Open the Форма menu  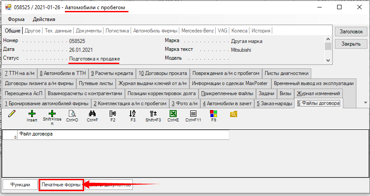[x=16, y=19]
